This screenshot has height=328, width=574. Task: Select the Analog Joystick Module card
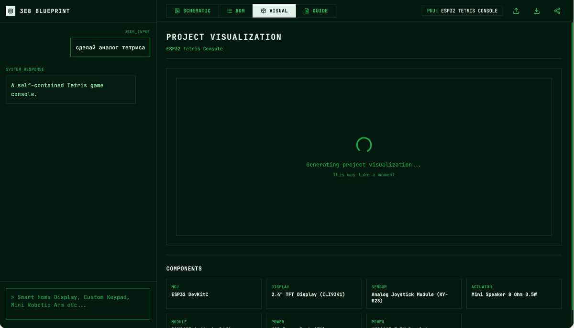pyautogui.click(x=414, y=294)
